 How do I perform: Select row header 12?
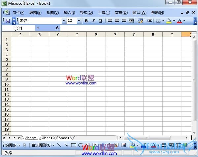[7, 95]
